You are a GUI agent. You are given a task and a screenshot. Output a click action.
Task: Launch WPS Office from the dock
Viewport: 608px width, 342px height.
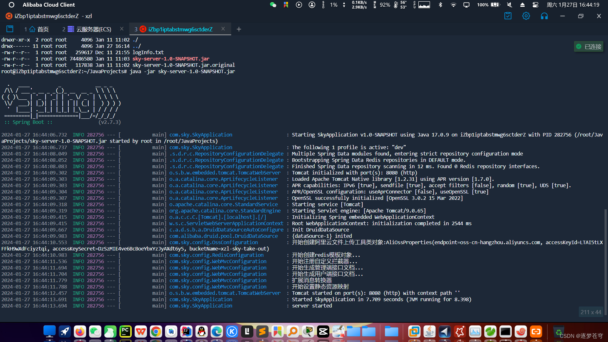pyautogui.click(x=141, y=332)
